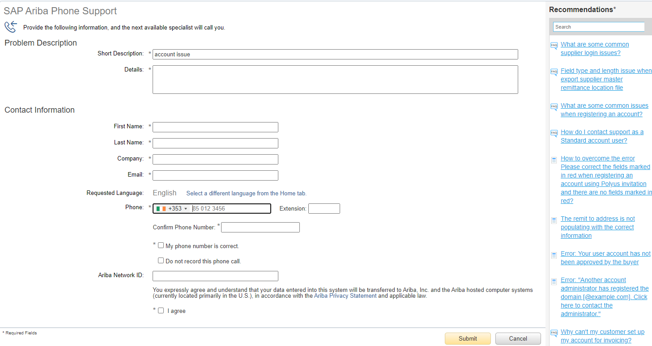Enable Do not record this phone call
652x346 pixels.
pos(161,261)
